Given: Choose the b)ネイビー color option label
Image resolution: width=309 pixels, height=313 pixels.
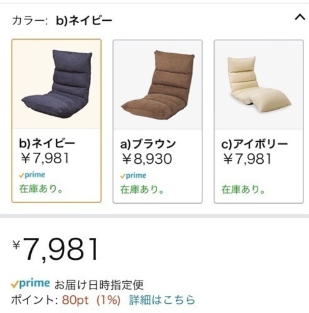Looking at the screenshot, I should [x=47, y=144].
